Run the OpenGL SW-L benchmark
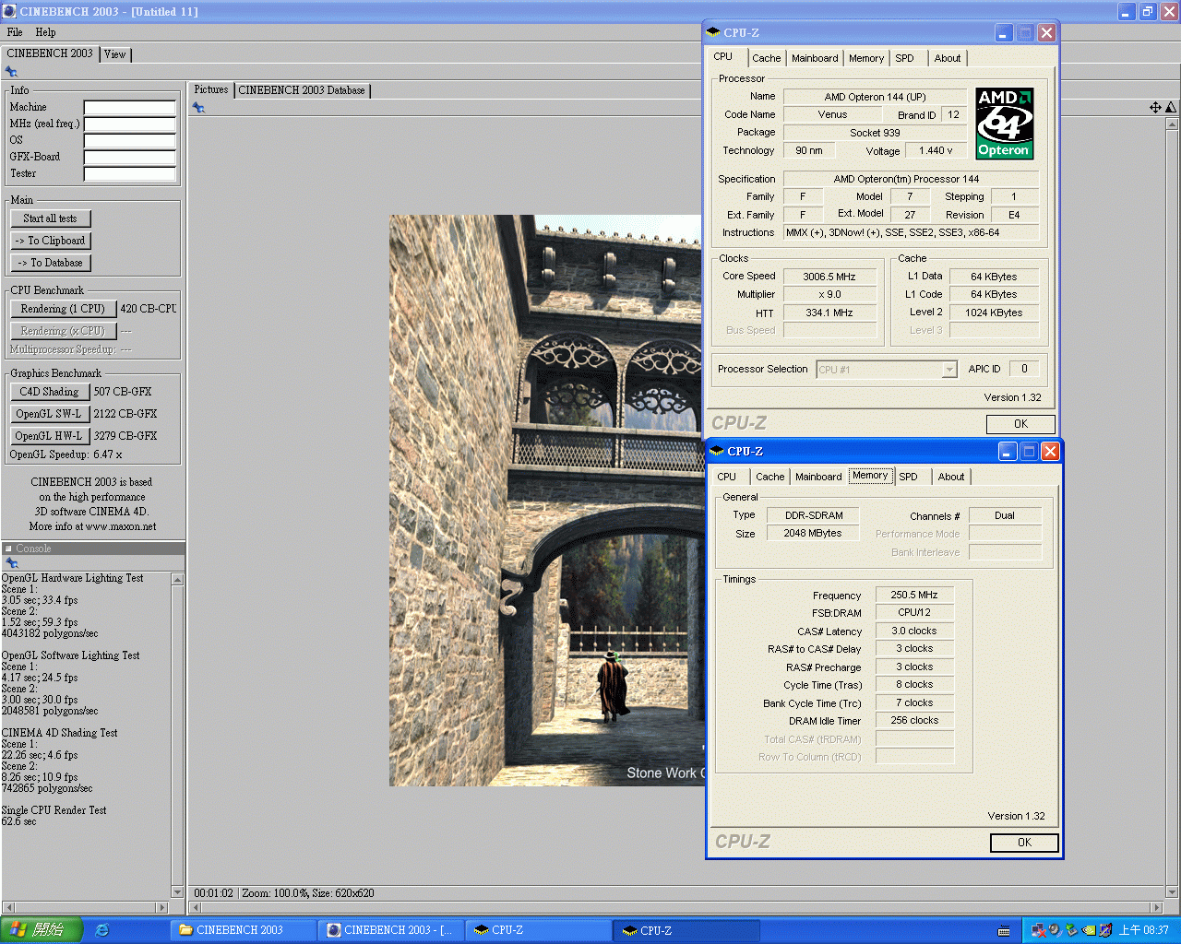The image size is (1181, 944). click(x=50, y=414)
